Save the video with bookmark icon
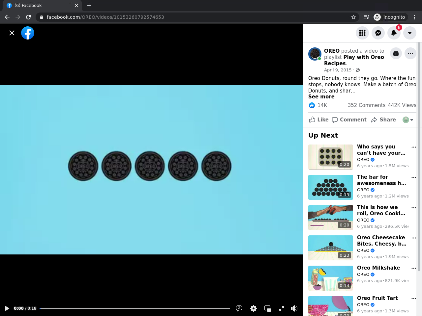The image size is (422, 316). pos(396,53)
